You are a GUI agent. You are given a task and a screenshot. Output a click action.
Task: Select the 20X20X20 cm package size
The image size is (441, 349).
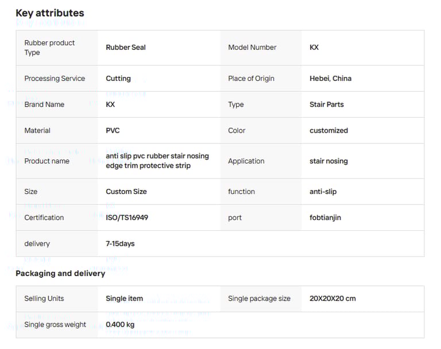coord(332,298)
